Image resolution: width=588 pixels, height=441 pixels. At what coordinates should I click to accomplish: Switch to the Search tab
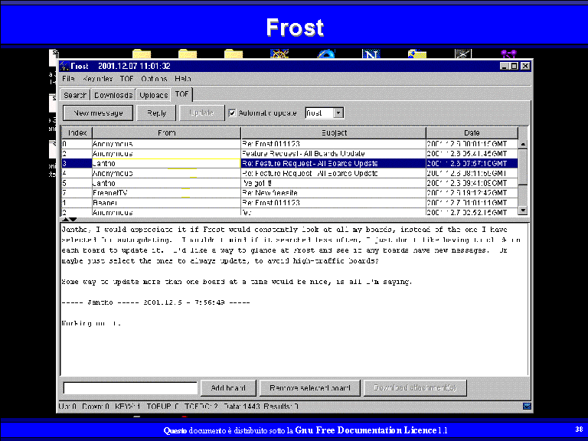click(x=75, y=95)
